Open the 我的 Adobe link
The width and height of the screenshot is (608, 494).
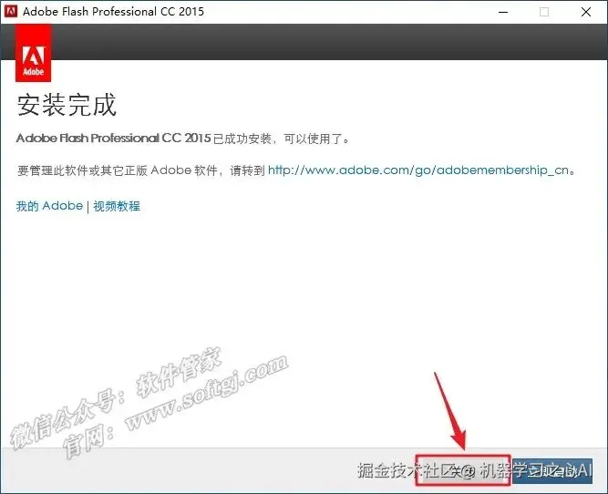coord(49,205)
